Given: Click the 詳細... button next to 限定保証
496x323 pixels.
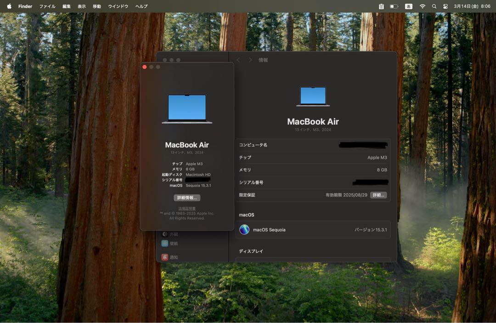Looking at the screenshot, I should [378, 195].
